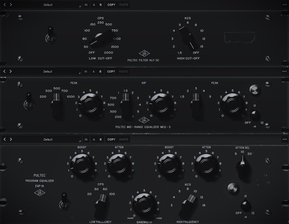Click the 1000 value at MEQ-5 low Peak

click(71, 97)
